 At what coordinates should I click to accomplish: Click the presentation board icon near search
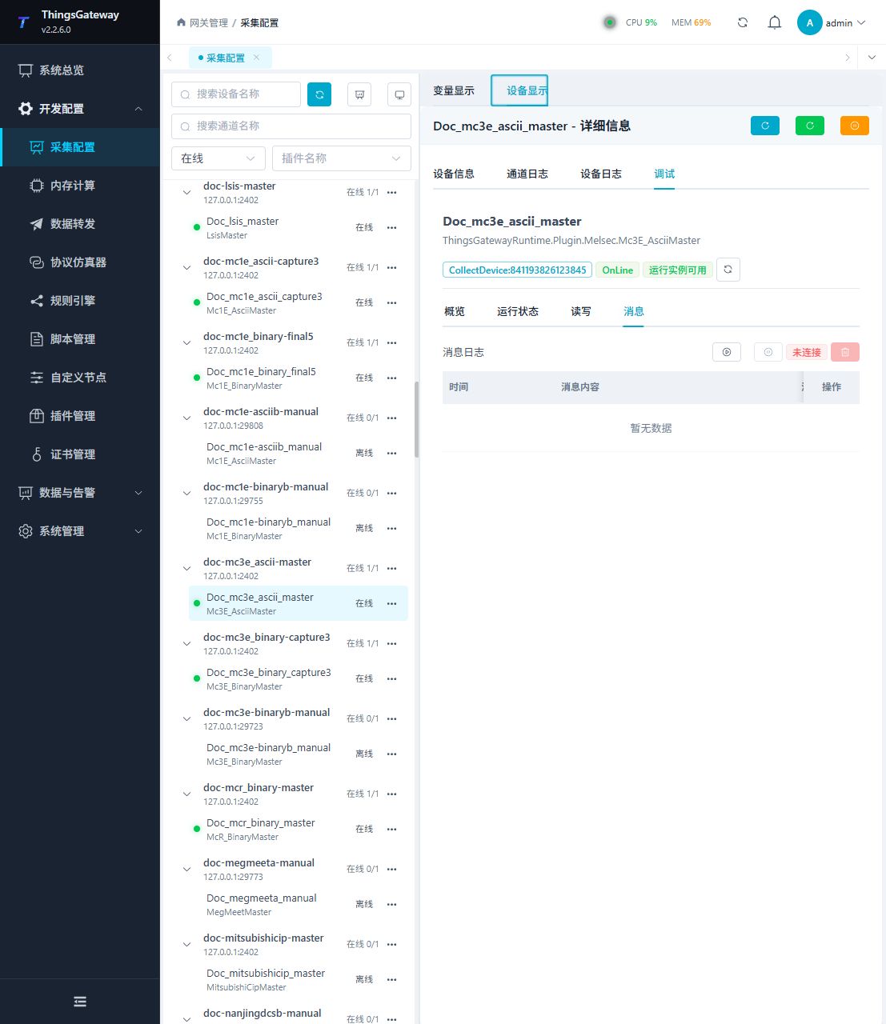click(359, 94)
